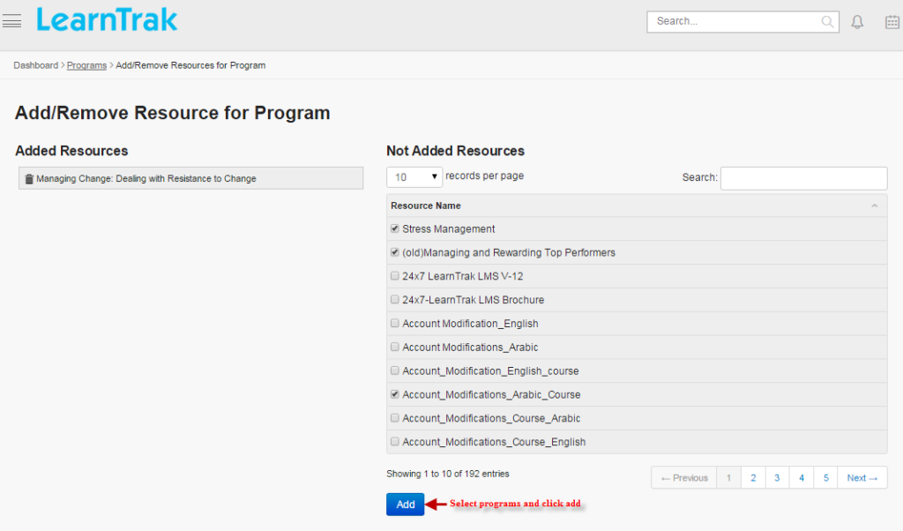Screen dimensions: 903x531
Task: Remove Managing Change resource via trash icon
Action: pos(29,179)
